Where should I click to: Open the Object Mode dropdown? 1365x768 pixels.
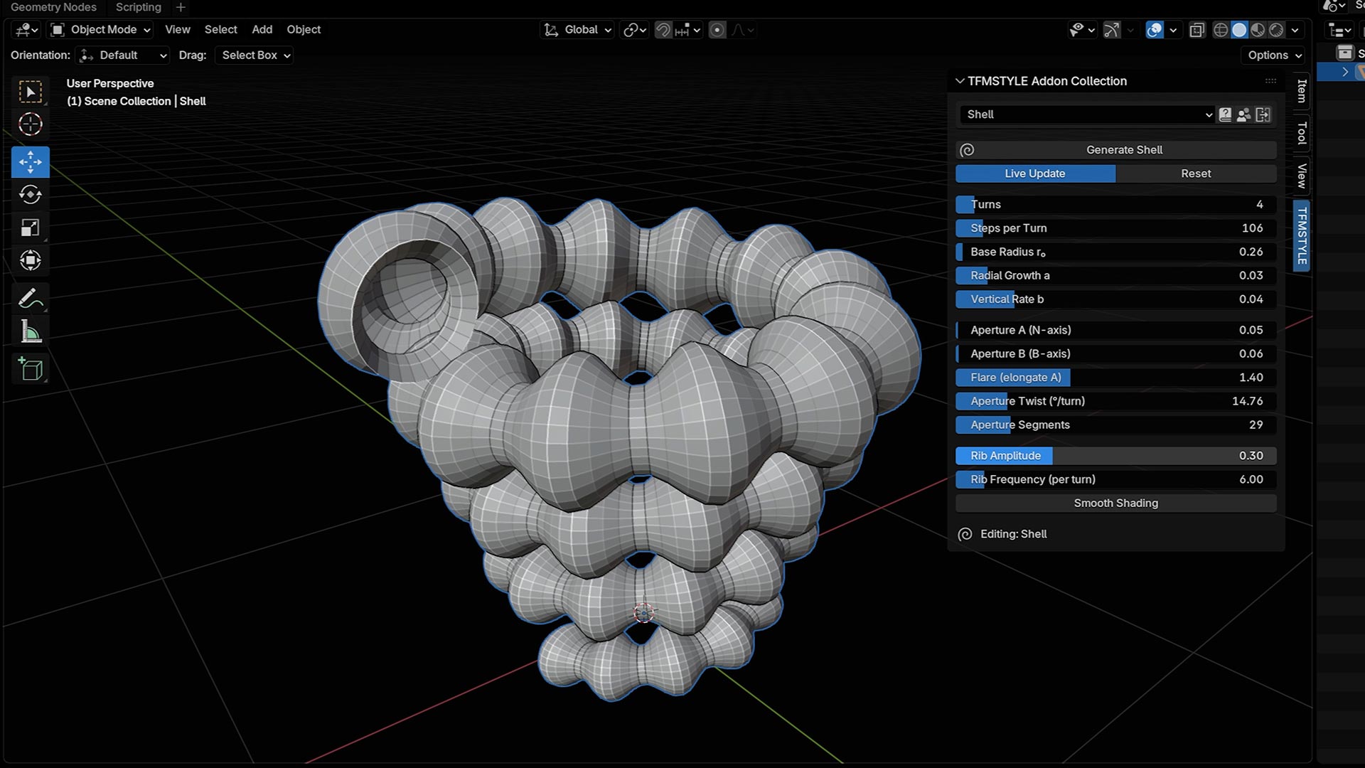coord(101,30)
